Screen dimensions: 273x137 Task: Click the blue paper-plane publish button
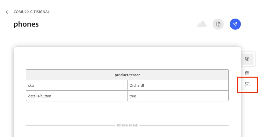click(235, 24)
